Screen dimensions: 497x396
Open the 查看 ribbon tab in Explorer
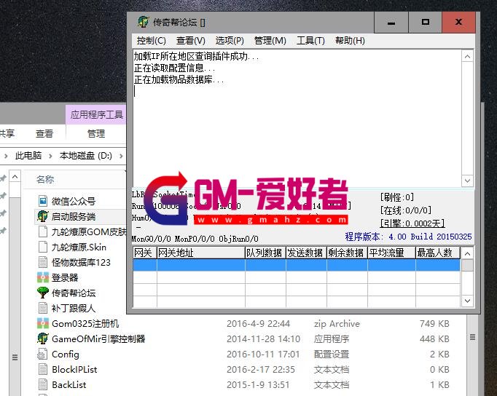point(44,134)
